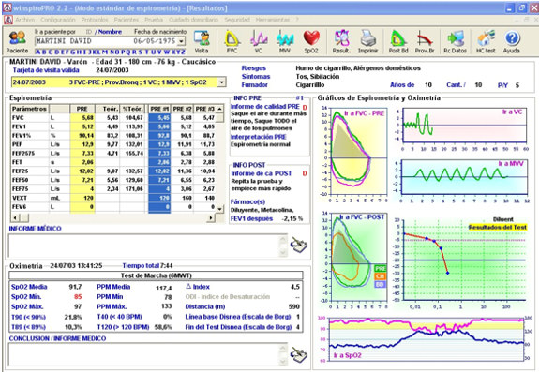Open the Seguridad menu
Viewport: 539px width, 372px height.
[x=237, y=20]
